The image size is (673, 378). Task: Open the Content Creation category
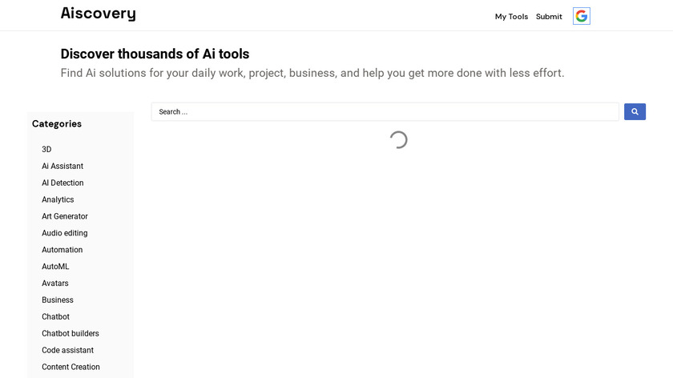[71, 368]
